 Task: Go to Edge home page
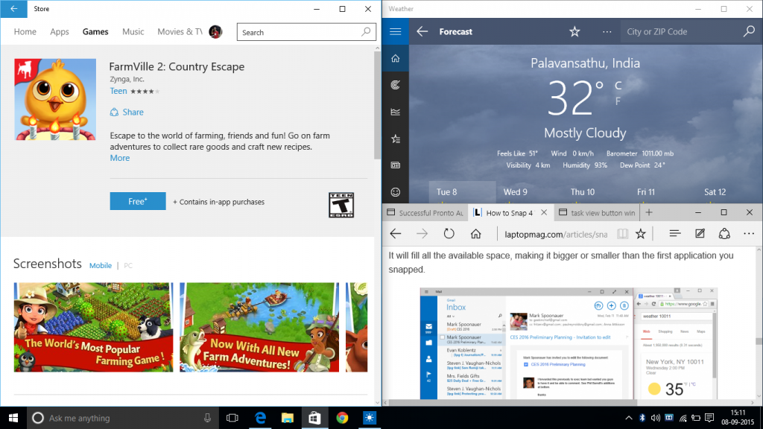click(475, 234)
